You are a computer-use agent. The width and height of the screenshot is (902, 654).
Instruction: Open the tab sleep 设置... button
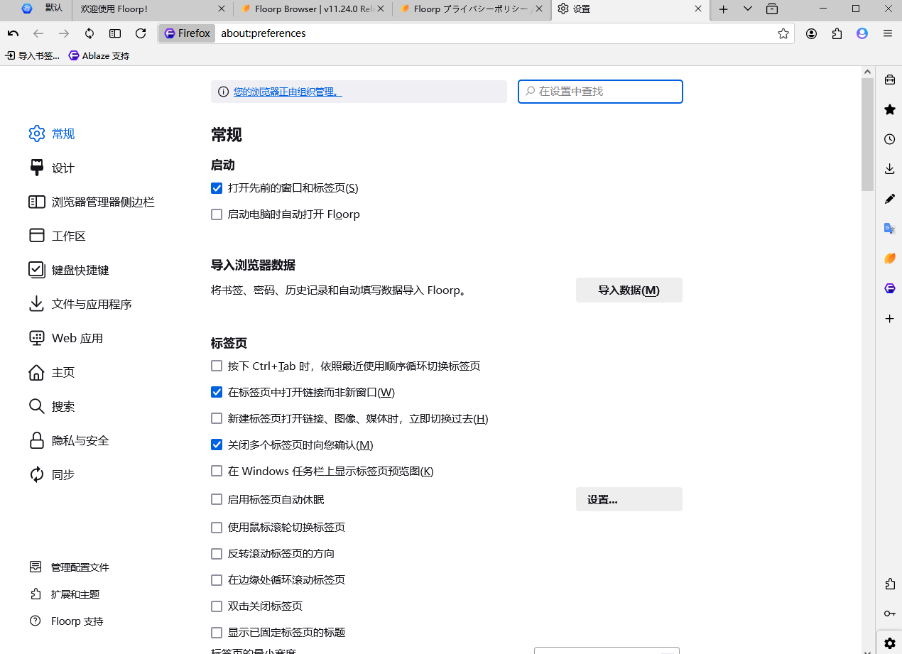(629, 498)
